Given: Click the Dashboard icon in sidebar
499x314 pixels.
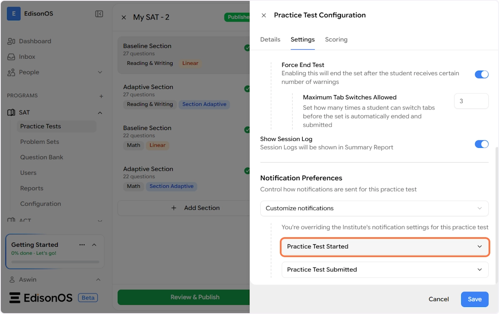Looking at the screenshot, I should click(x=11, y=41).
